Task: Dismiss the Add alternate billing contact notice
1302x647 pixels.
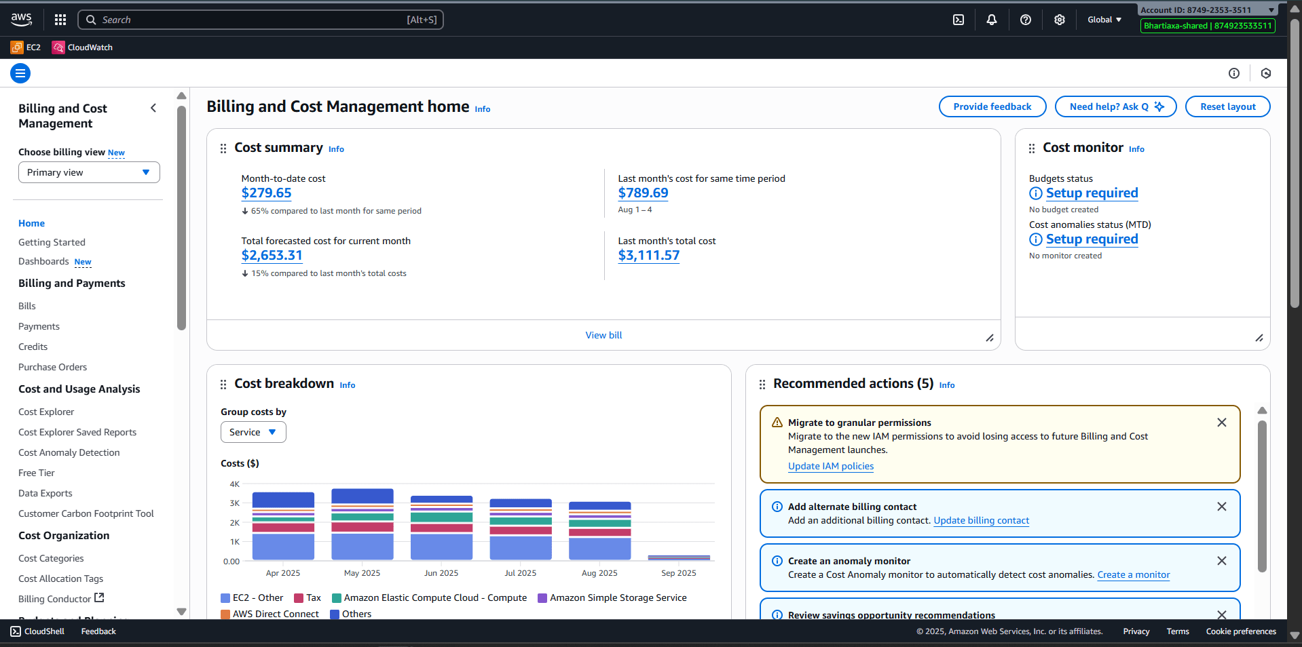Action: pyautogui.click(x=1221, y=507)
